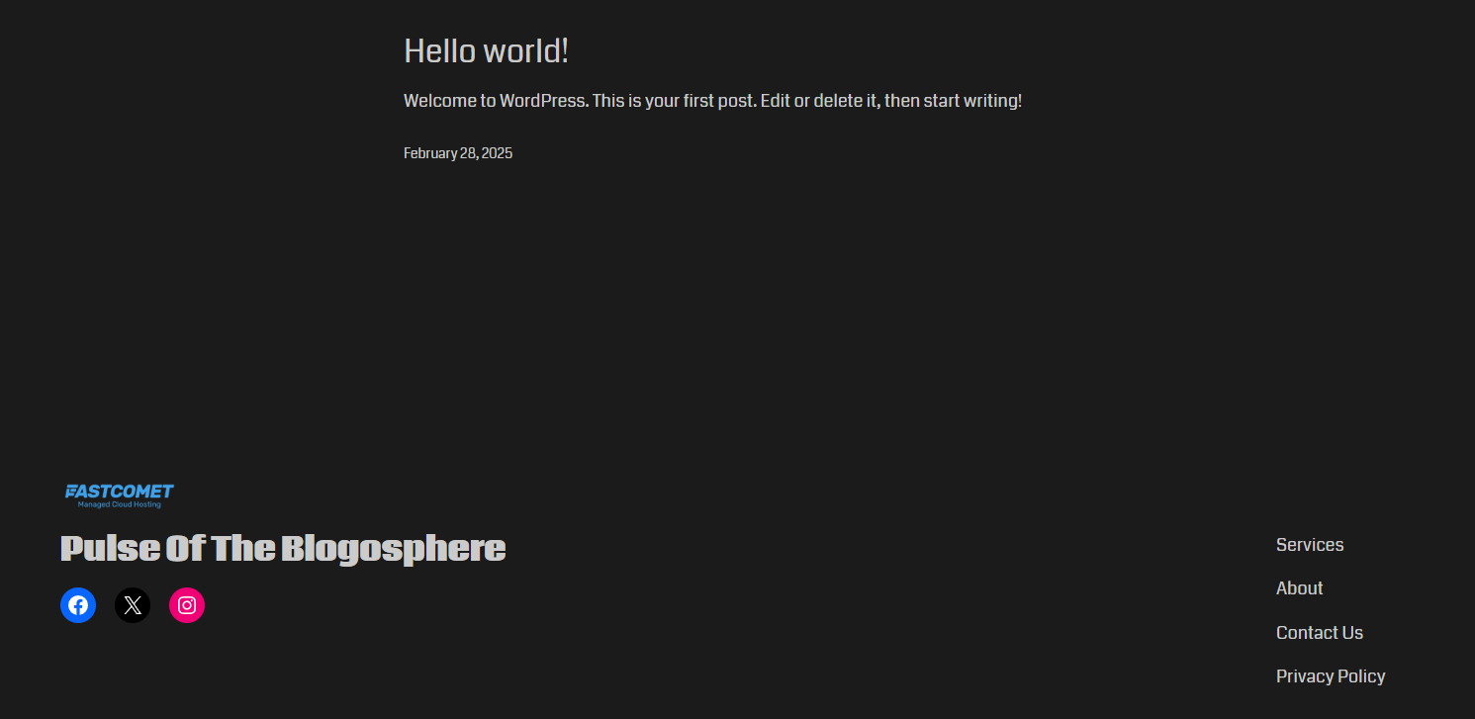This screenshot has width=1475, height=719.
Task: Navigate to the Services page
Action: [1310, 545]
